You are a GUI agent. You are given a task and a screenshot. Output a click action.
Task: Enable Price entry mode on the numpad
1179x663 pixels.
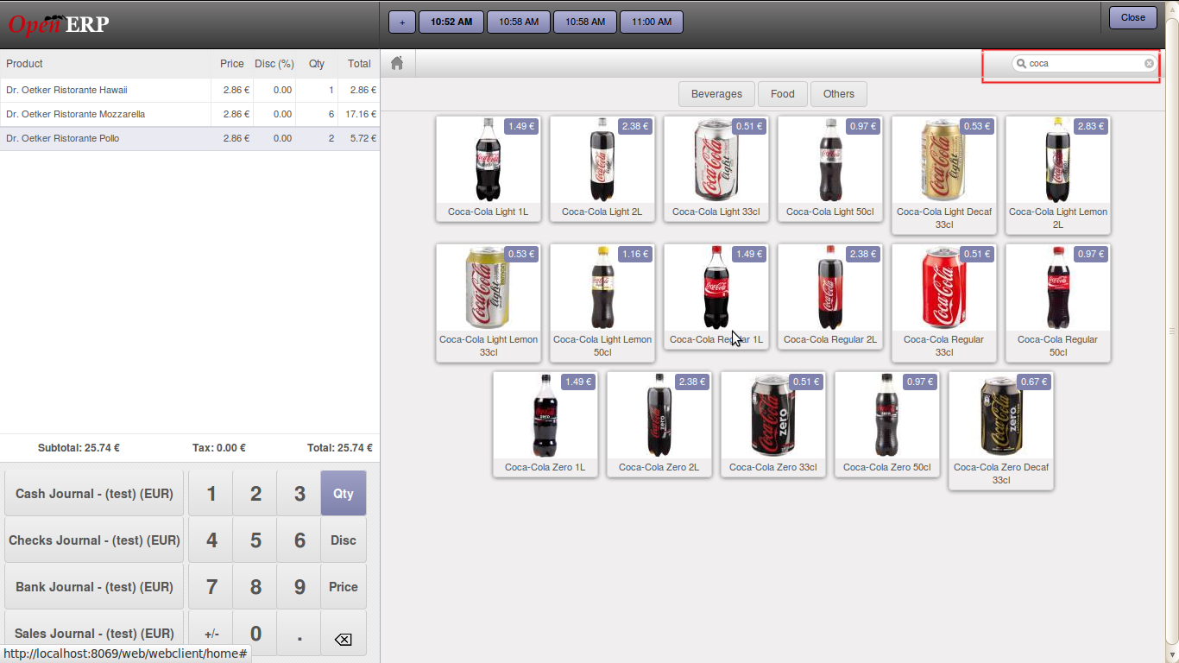(343, 586)
